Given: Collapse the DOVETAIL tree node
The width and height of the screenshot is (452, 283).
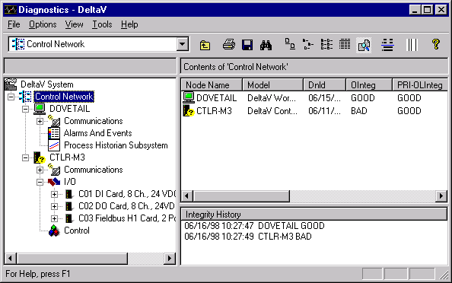Looking at the screenshot, I should 25,109.
